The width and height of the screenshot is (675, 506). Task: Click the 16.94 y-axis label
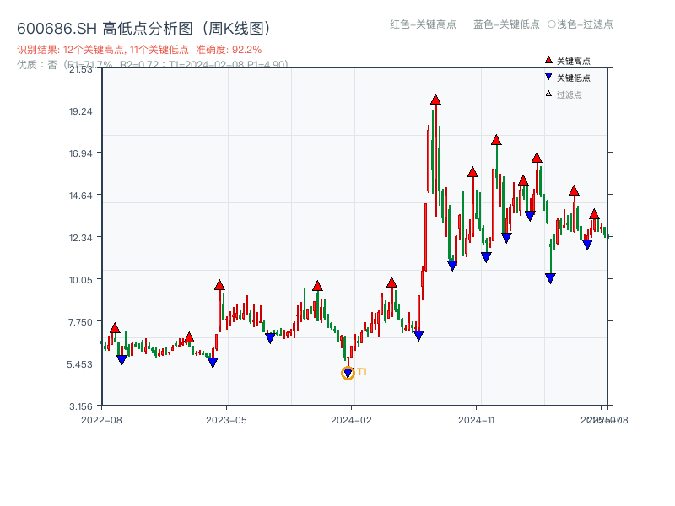pyautogui.click(x=81, y=153)
